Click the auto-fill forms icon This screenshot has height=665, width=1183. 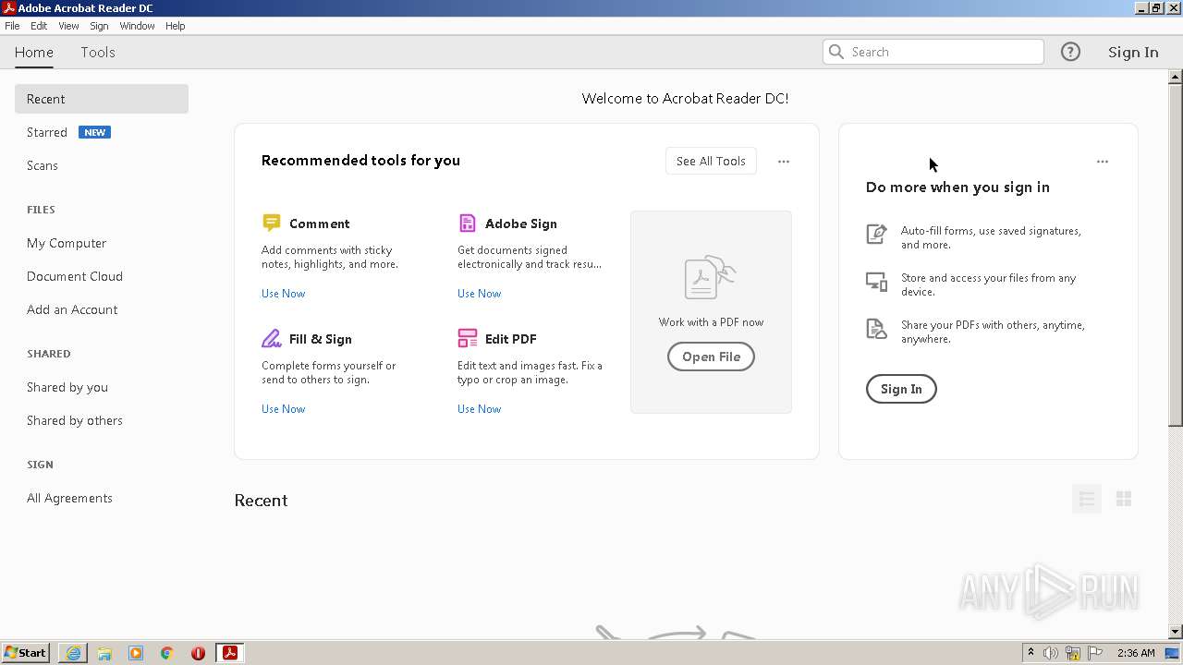[x=876, y=234]
